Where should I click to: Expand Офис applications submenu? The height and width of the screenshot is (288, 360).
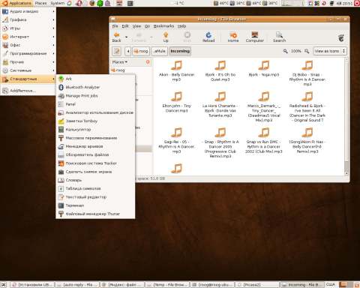(x=28, y=45)
